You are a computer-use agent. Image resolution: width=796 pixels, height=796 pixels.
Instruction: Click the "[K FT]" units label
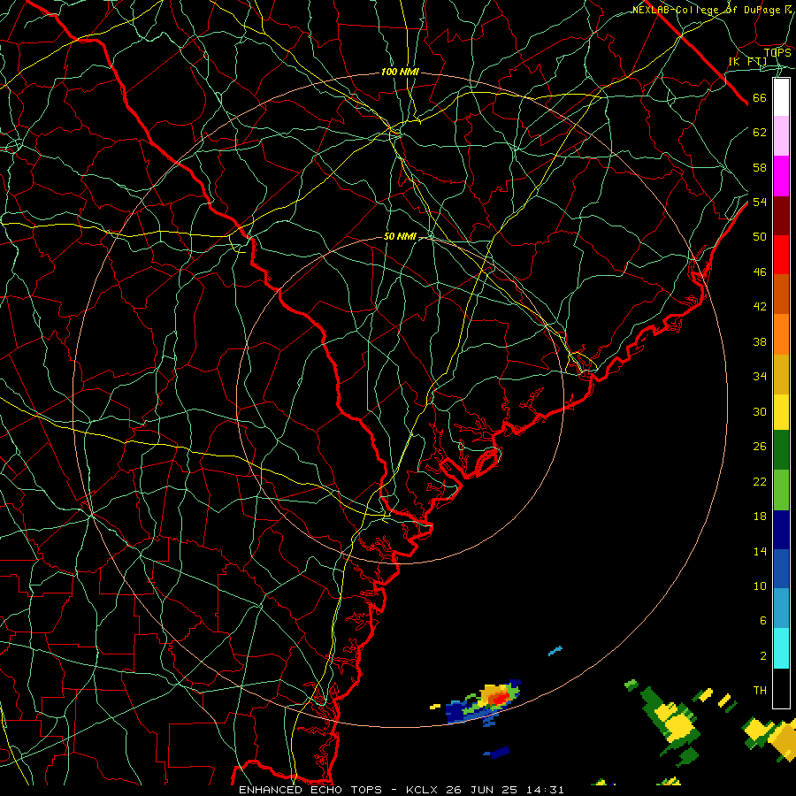coord(747,62)
